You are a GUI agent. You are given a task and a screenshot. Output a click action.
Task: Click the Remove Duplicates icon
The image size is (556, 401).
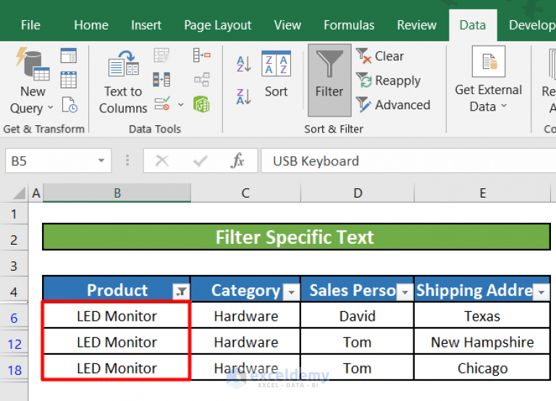[x=161, y=80]
